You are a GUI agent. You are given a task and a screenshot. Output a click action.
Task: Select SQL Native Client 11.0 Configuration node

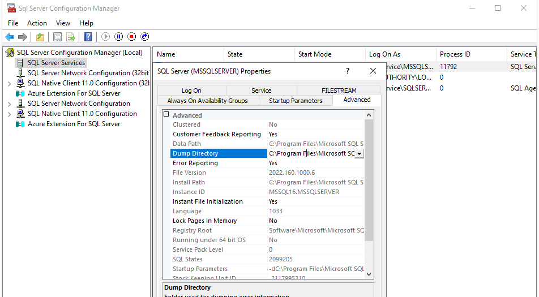pos(82,114)
